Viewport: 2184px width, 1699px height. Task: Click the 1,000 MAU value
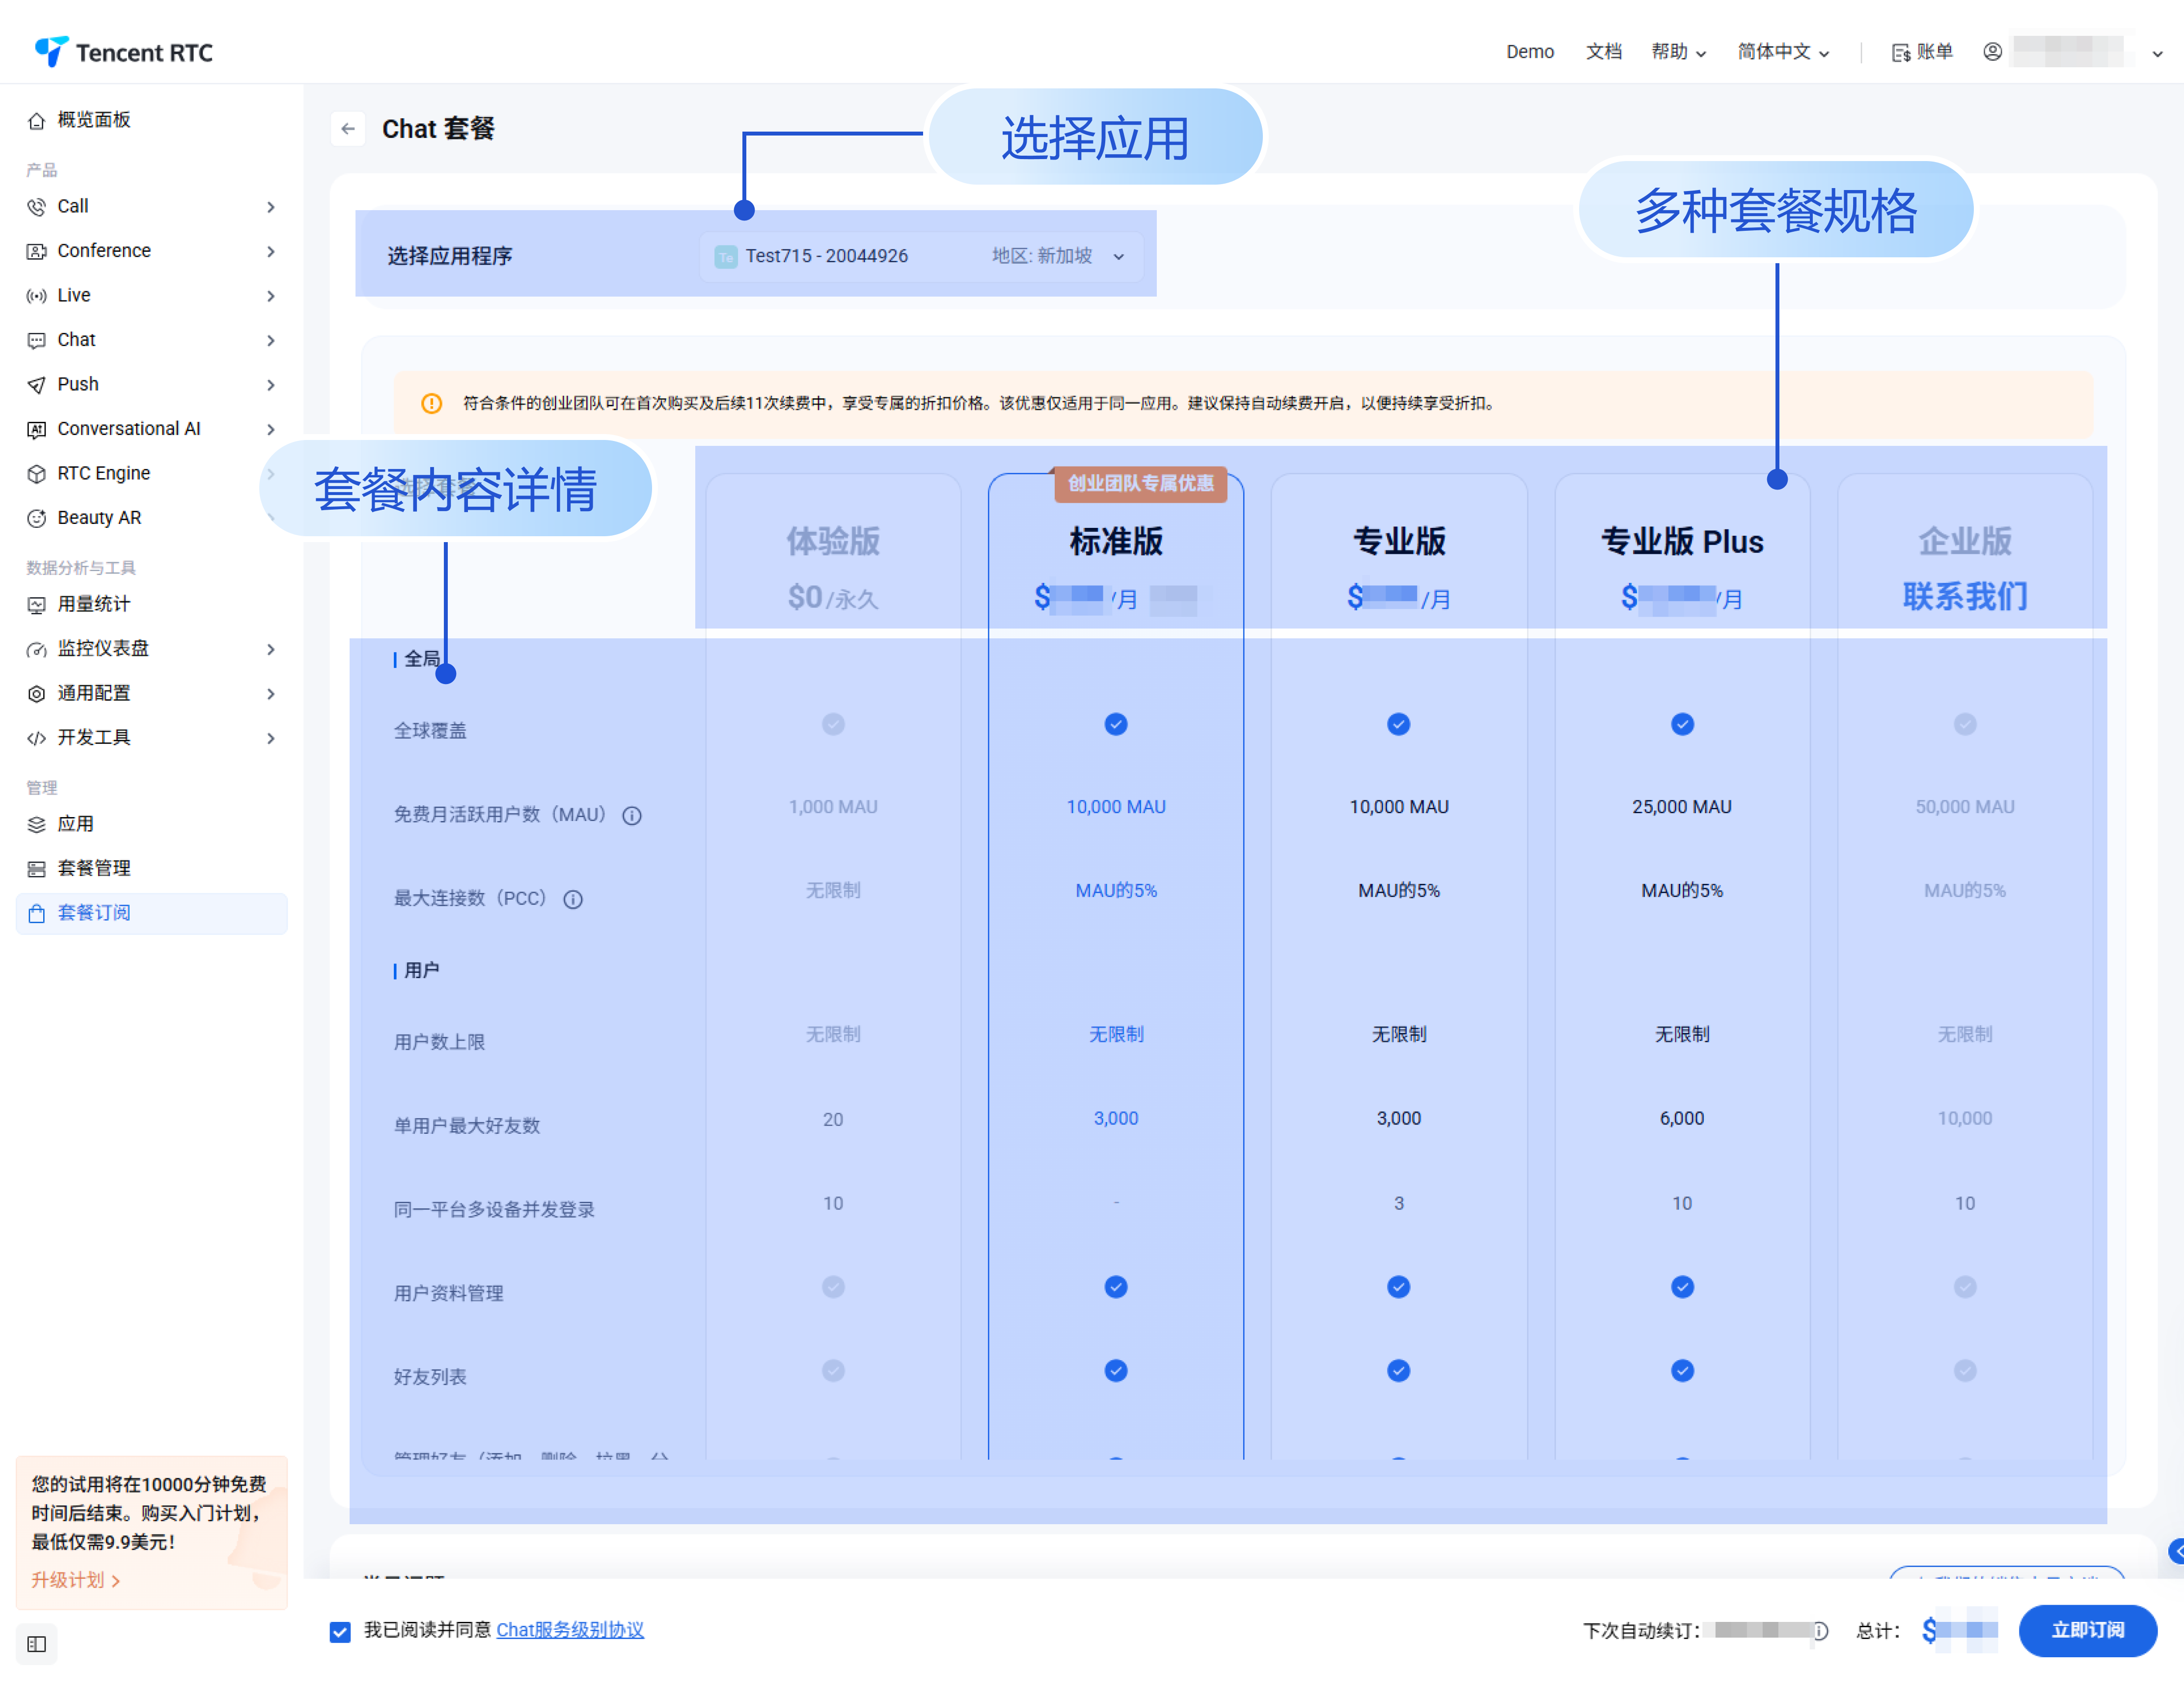pos(833,807)
